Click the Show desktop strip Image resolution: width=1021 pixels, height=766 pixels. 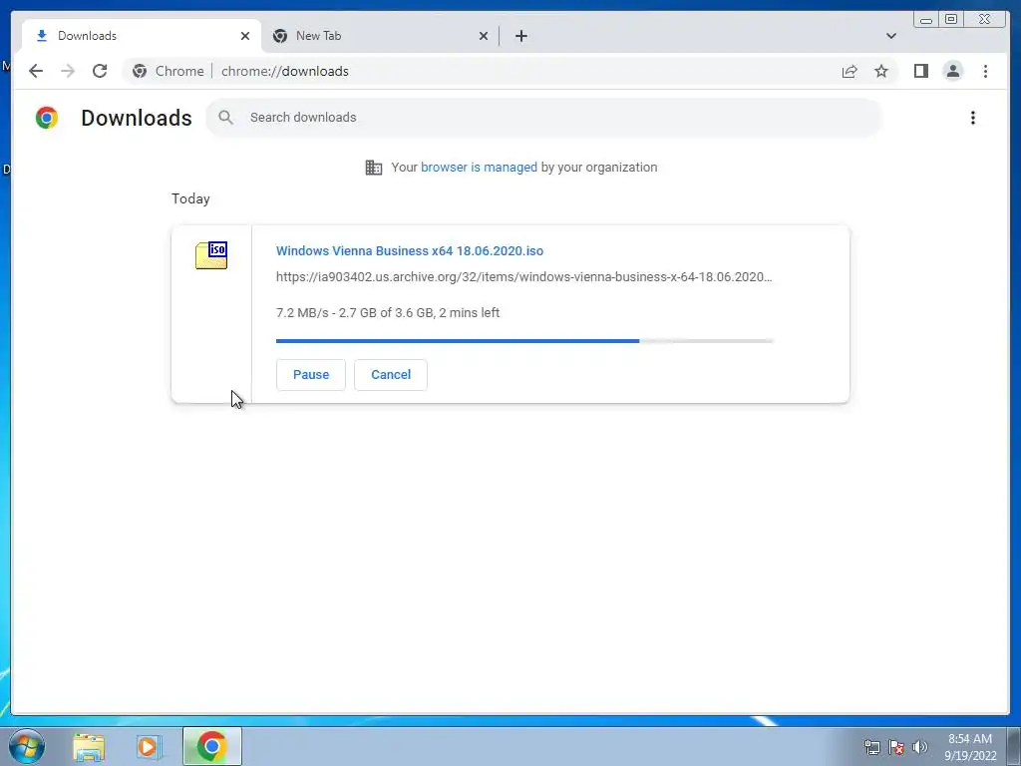coord(1014,746)
